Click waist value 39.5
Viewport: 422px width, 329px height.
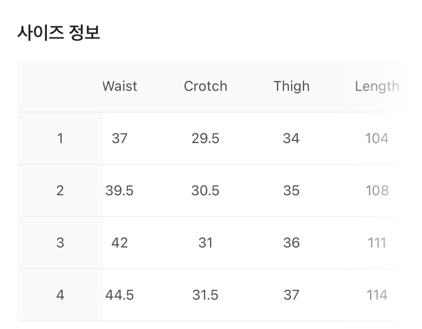coord(119,191)
